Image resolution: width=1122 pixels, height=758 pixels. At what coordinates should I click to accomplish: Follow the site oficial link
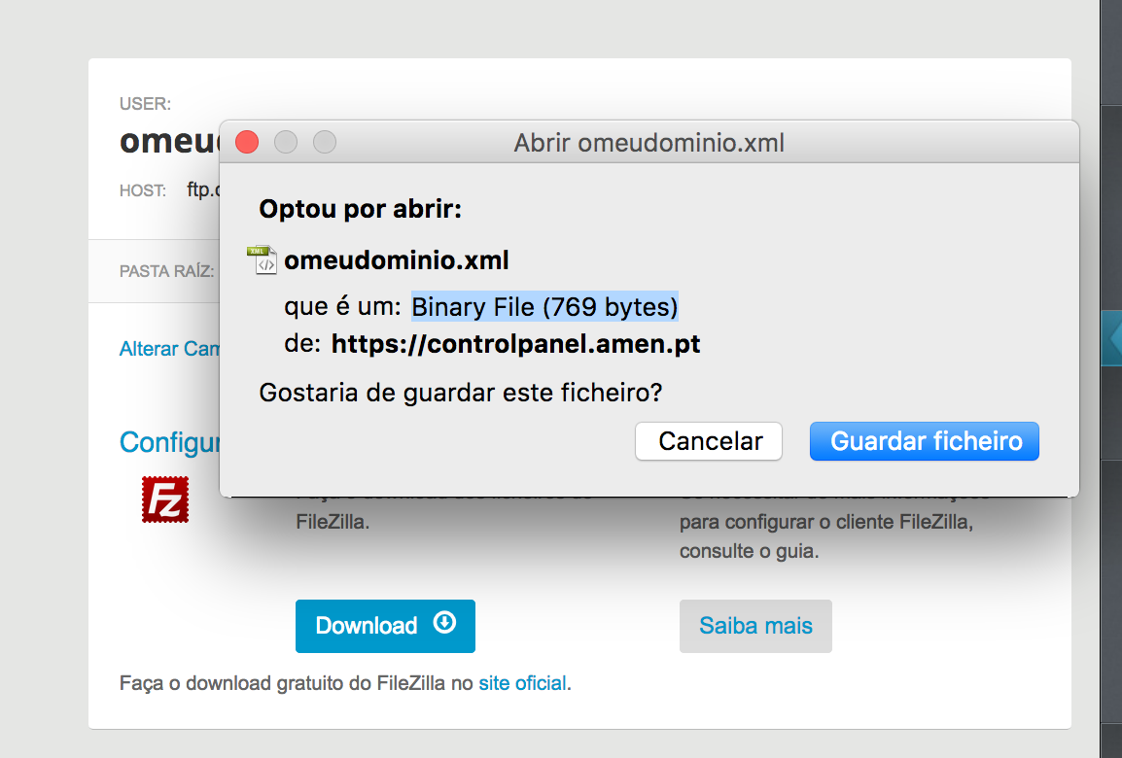coord(522,683)
